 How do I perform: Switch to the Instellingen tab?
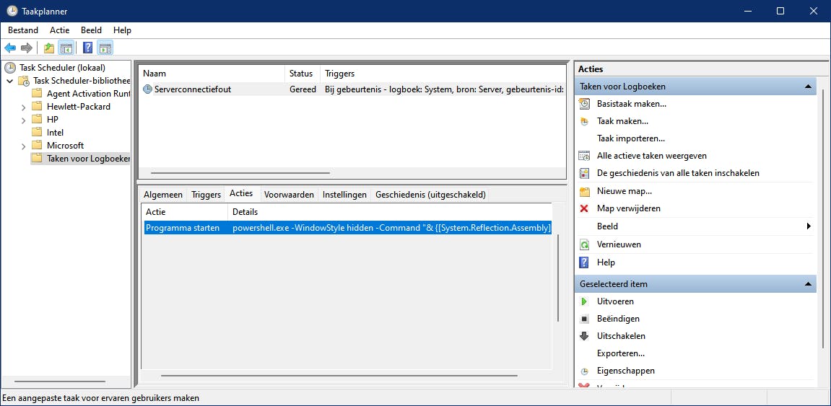344,195
